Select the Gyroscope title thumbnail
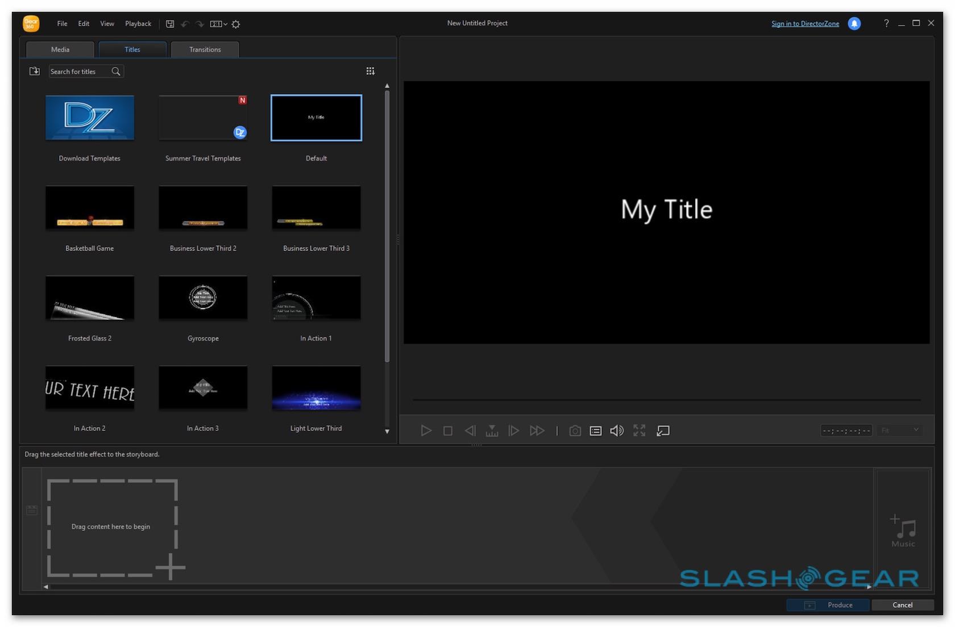The image size is (955, 627). click(x=203, y=298)
